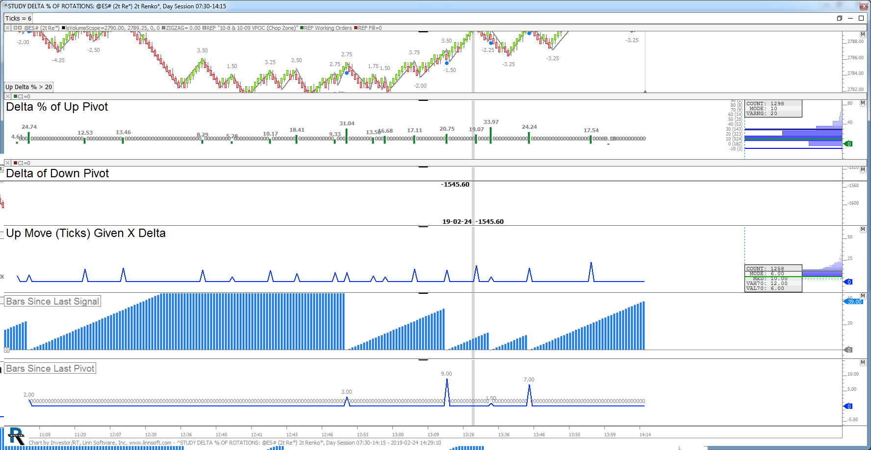Click the 24.74 delta percent value
Viewport: 871px width, 450px height.
coord(29,127)
